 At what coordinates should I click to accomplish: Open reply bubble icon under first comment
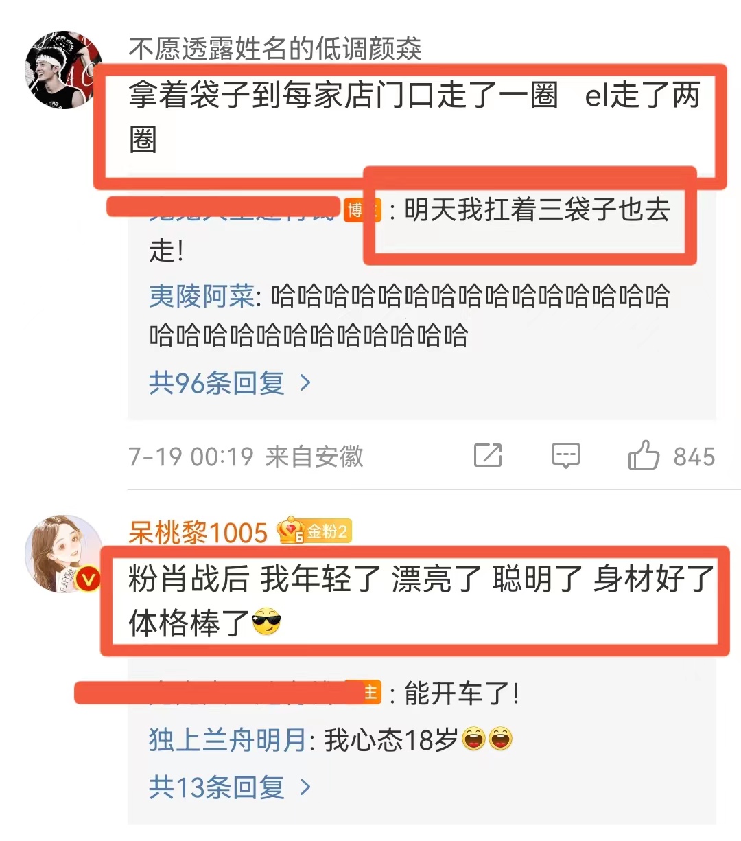click(x=566, y=455)
